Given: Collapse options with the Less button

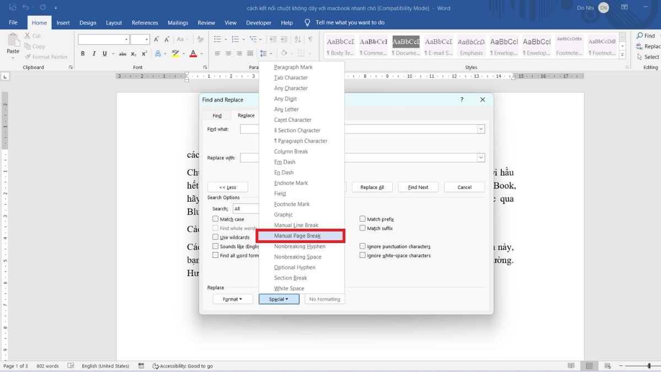Looking at the screenshot, I should point(227,187).
